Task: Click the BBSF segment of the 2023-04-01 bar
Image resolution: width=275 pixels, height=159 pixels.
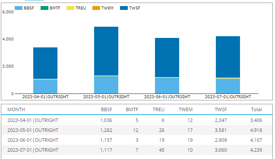Action: point(45,87)
